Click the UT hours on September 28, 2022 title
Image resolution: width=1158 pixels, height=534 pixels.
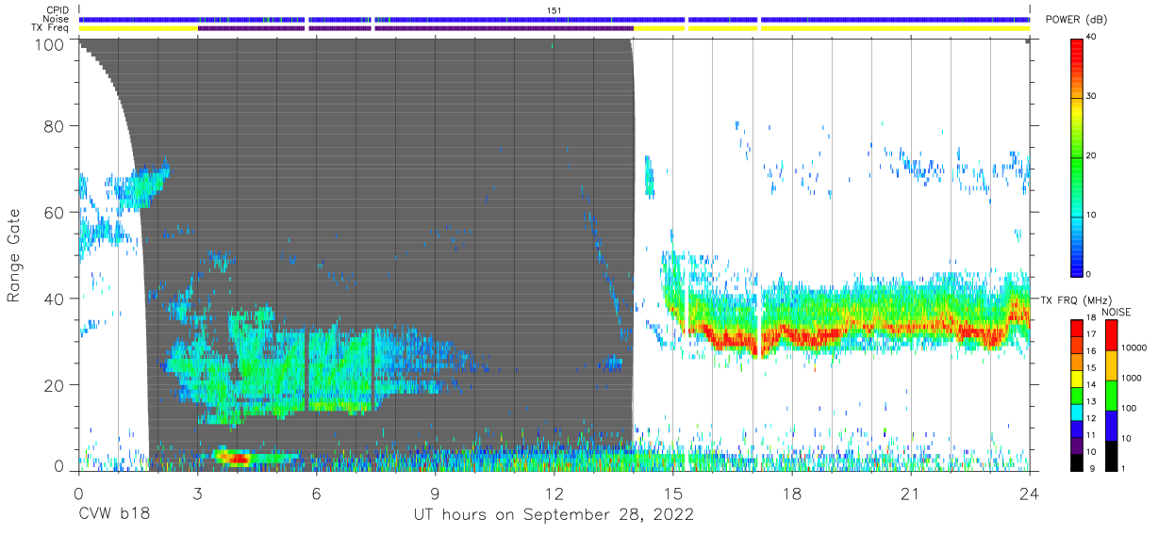tap(554, 515)
